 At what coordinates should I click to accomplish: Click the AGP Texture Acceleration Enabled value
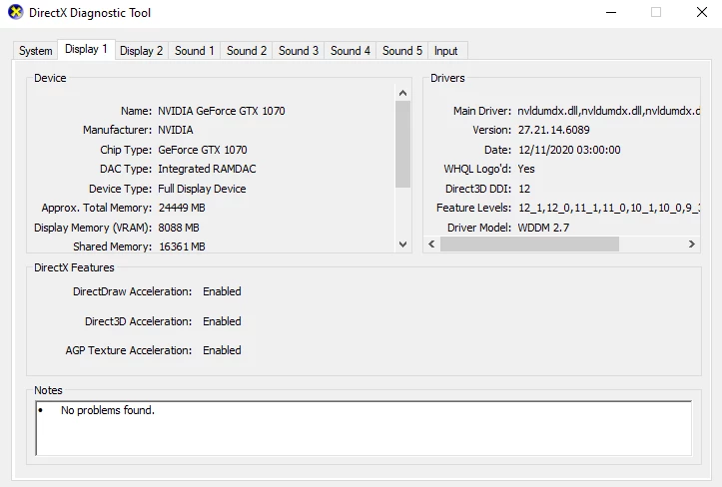tap(222, 350)
